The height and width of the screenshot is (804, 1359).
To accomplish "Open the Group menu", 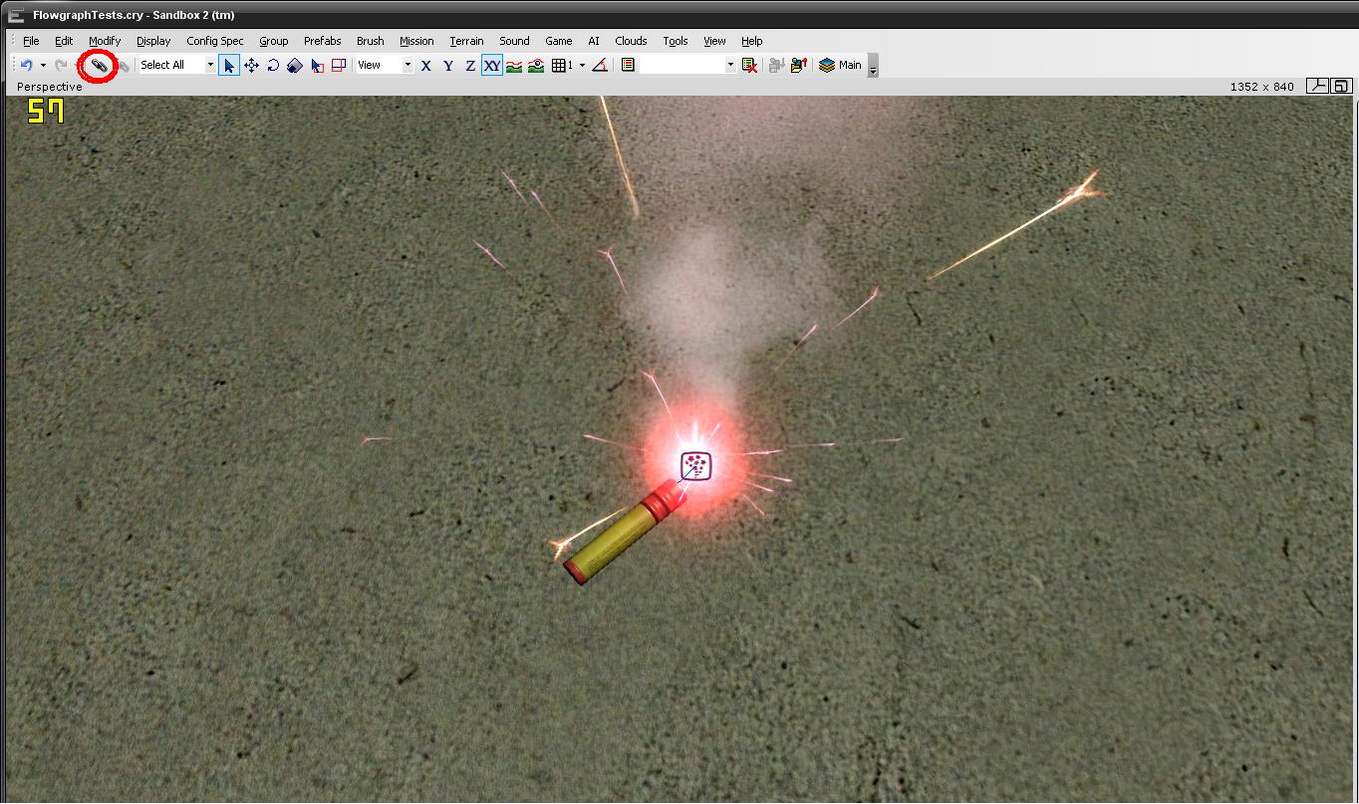I will 274,41.
